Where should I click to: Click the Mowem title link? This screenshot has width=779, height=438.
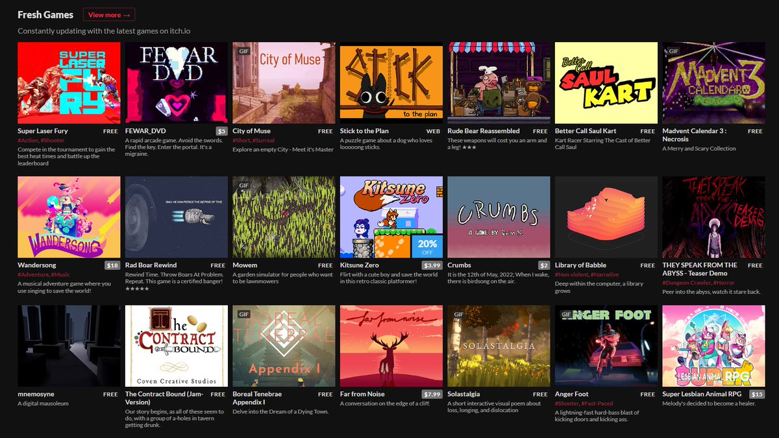point(245,265)
